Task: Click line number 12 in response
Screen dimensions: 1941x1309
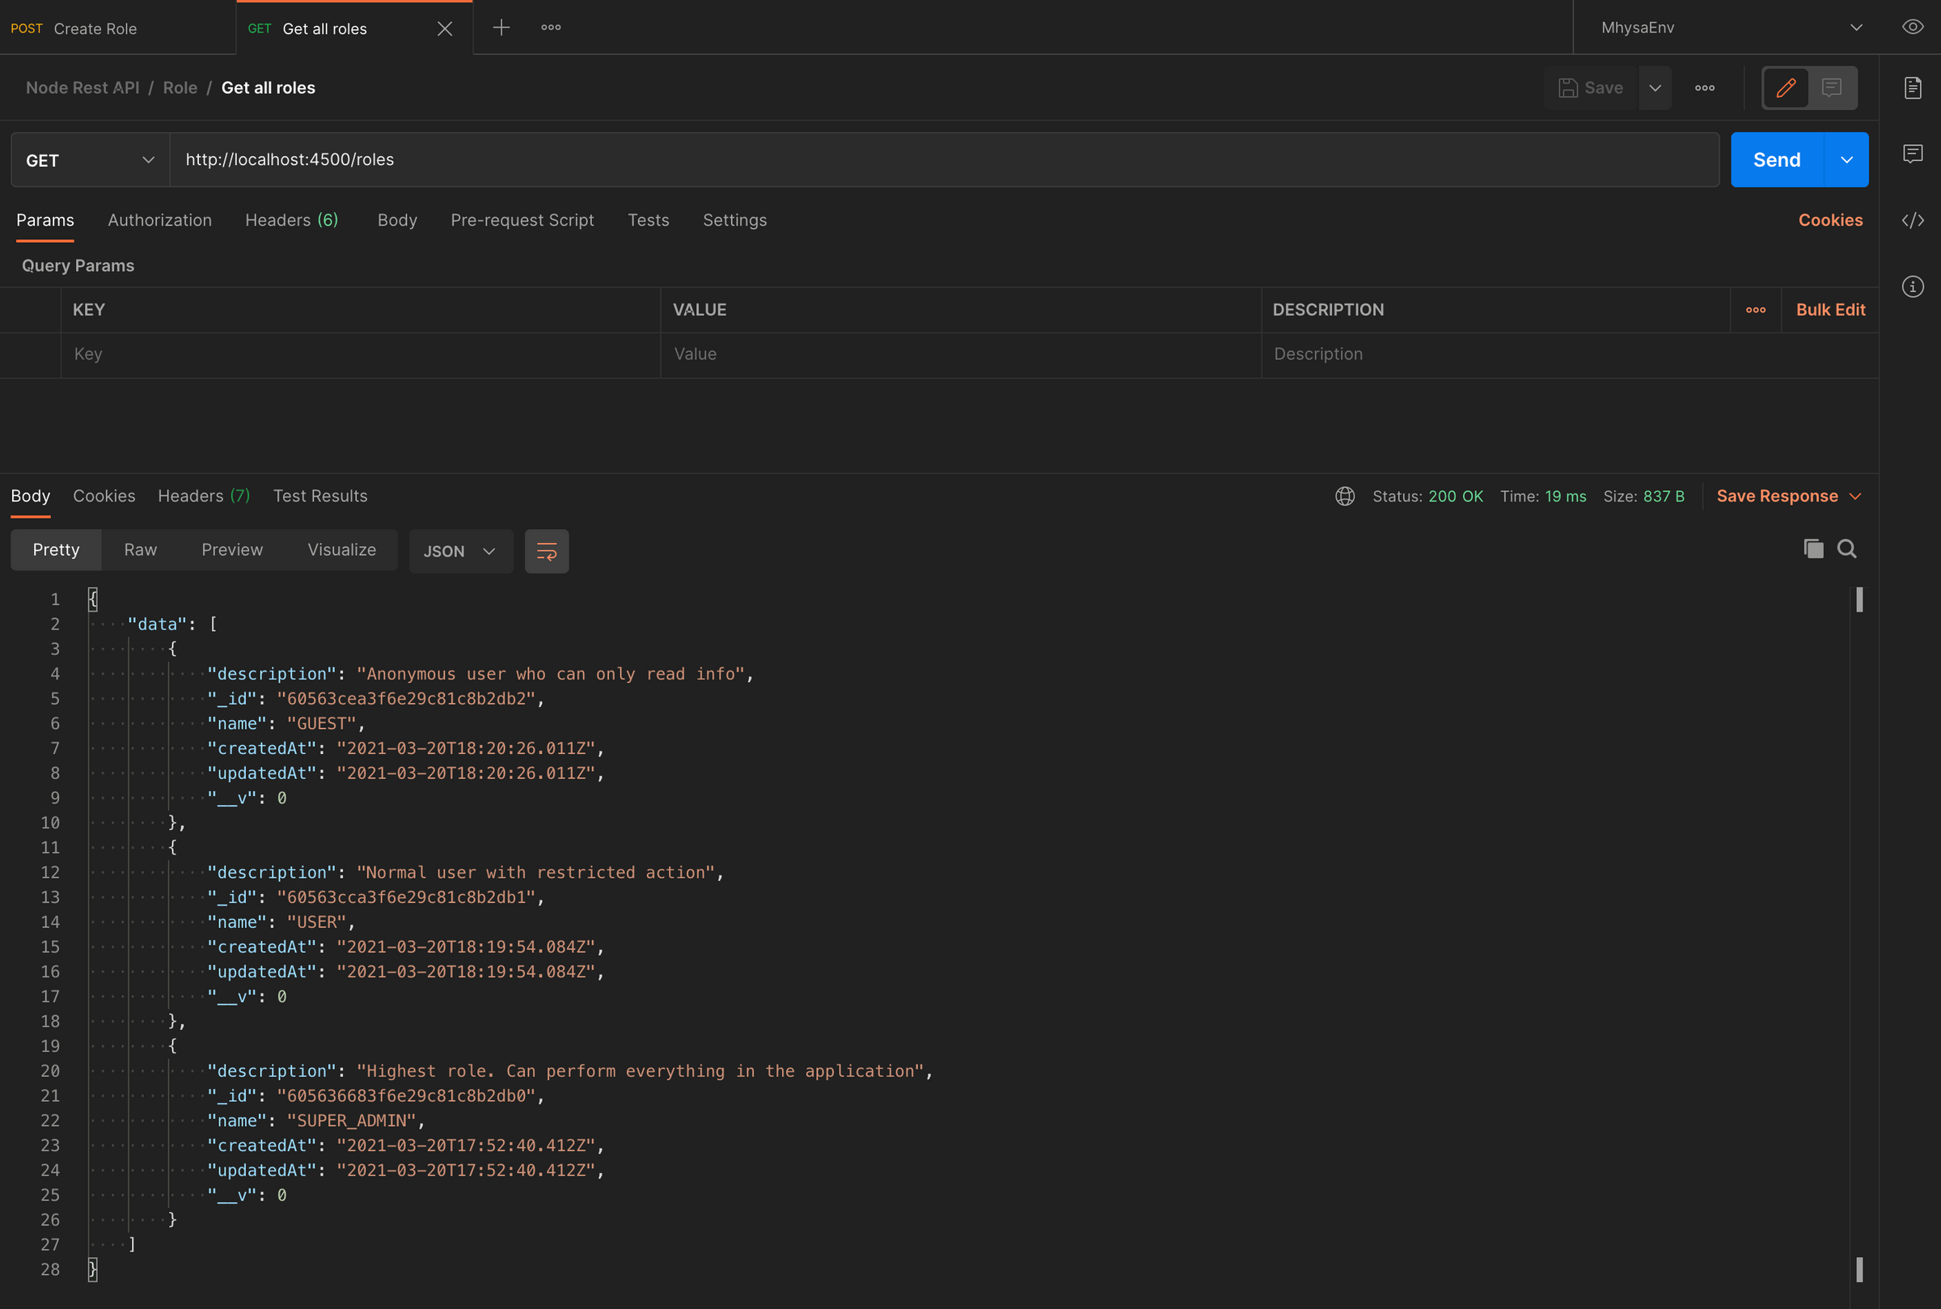Action: pos(50,872)
